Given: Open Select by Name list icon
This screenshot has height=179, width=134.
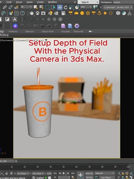Looking at the screenshot, I should coord(42,7).
